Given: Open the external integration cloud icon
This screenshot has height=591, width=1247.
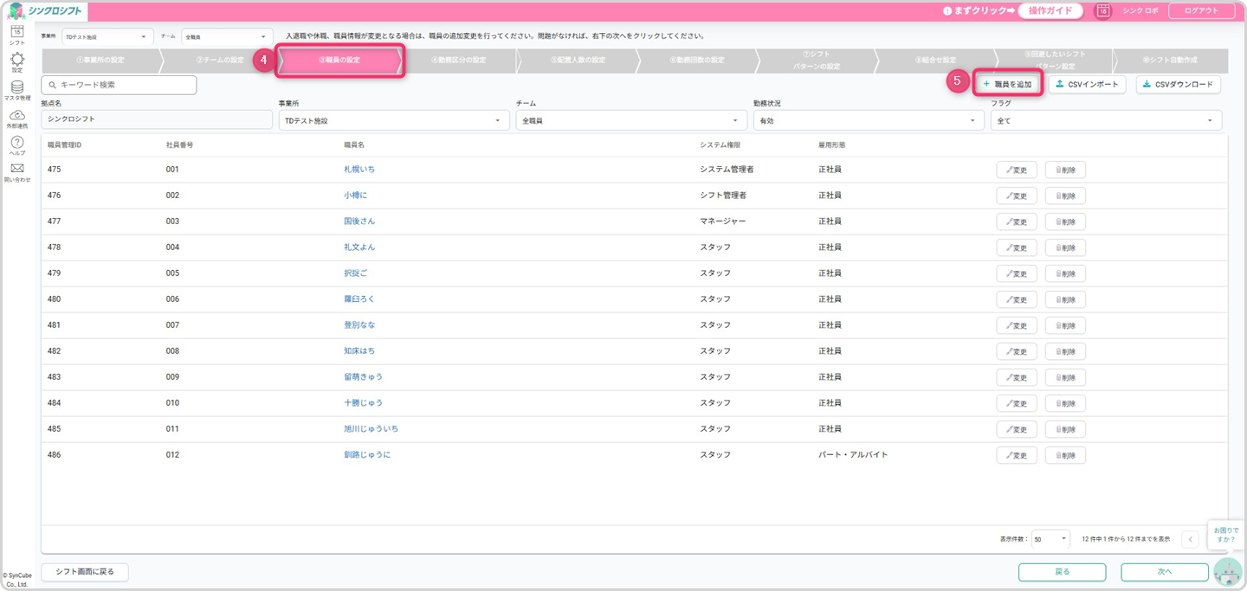Looking at the screenshot, I should 16,116.
